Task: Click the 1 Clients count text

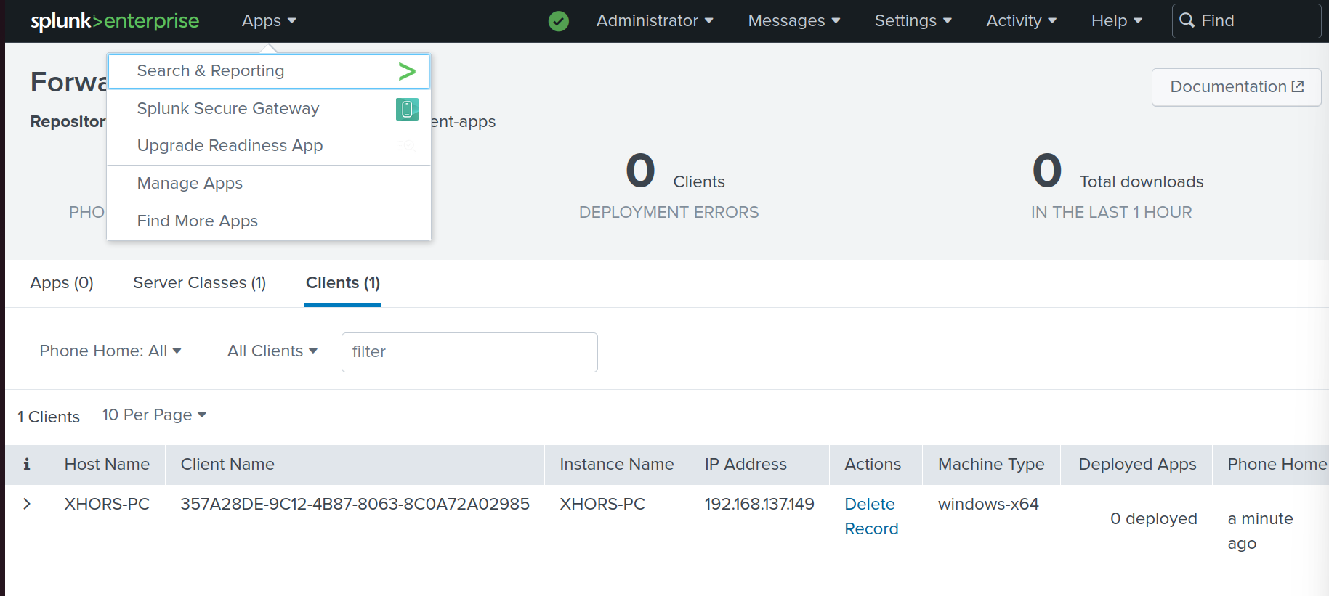Action: coord(49,417)
